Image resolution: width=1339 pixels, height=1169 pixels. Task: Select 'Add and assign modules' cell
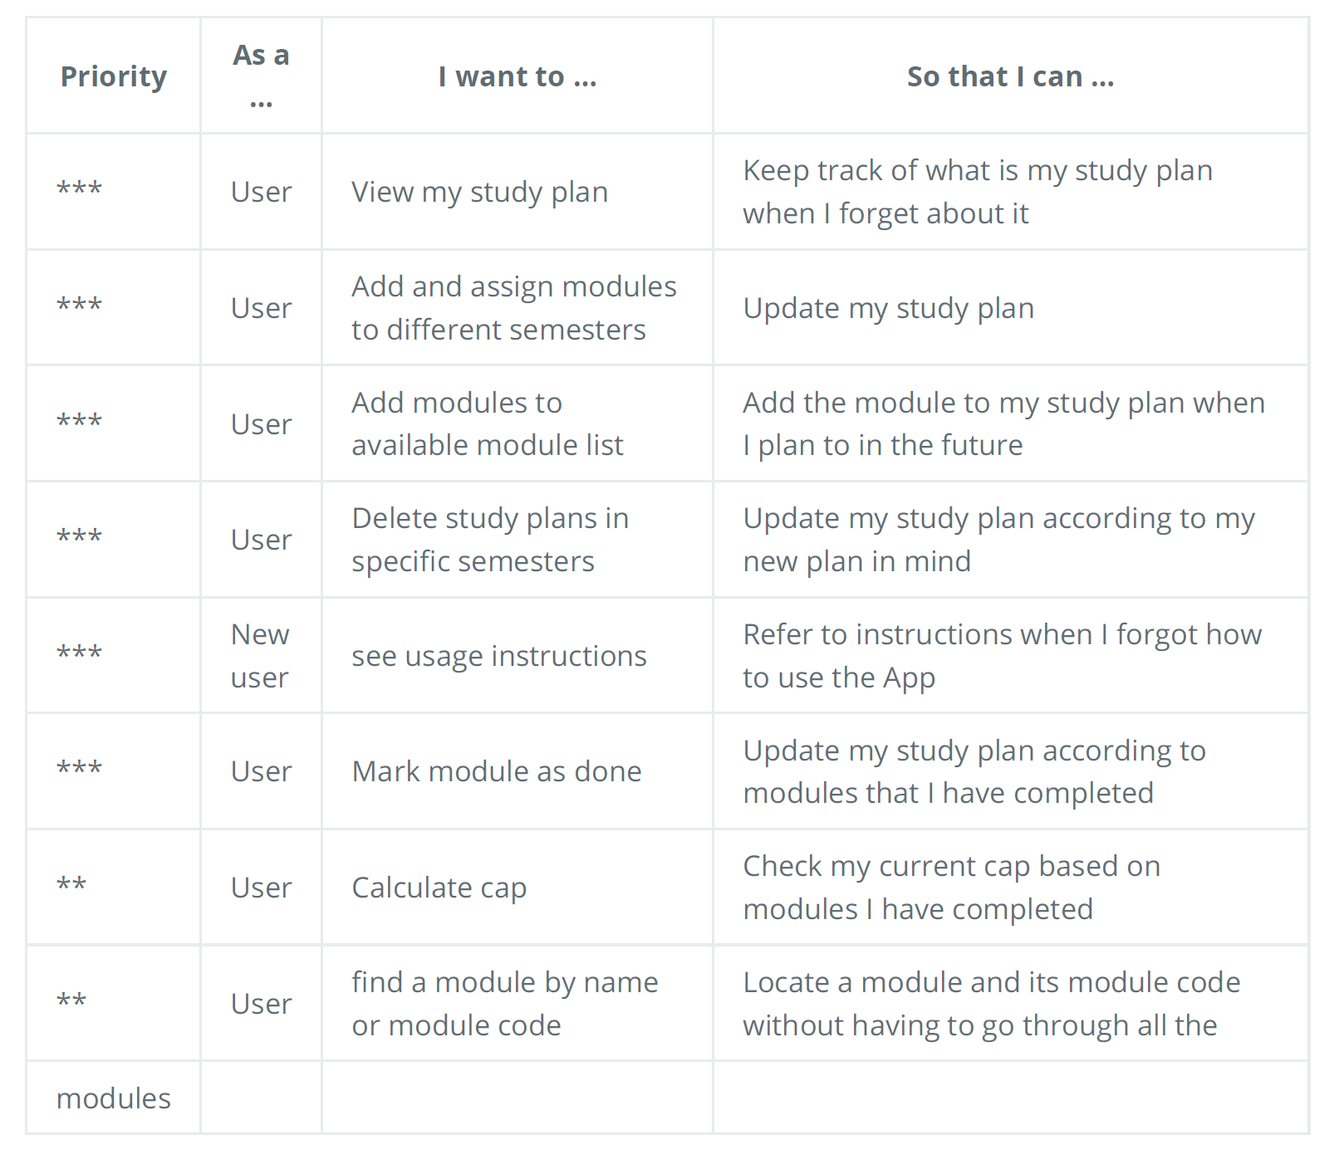click(x=513, y=307)
